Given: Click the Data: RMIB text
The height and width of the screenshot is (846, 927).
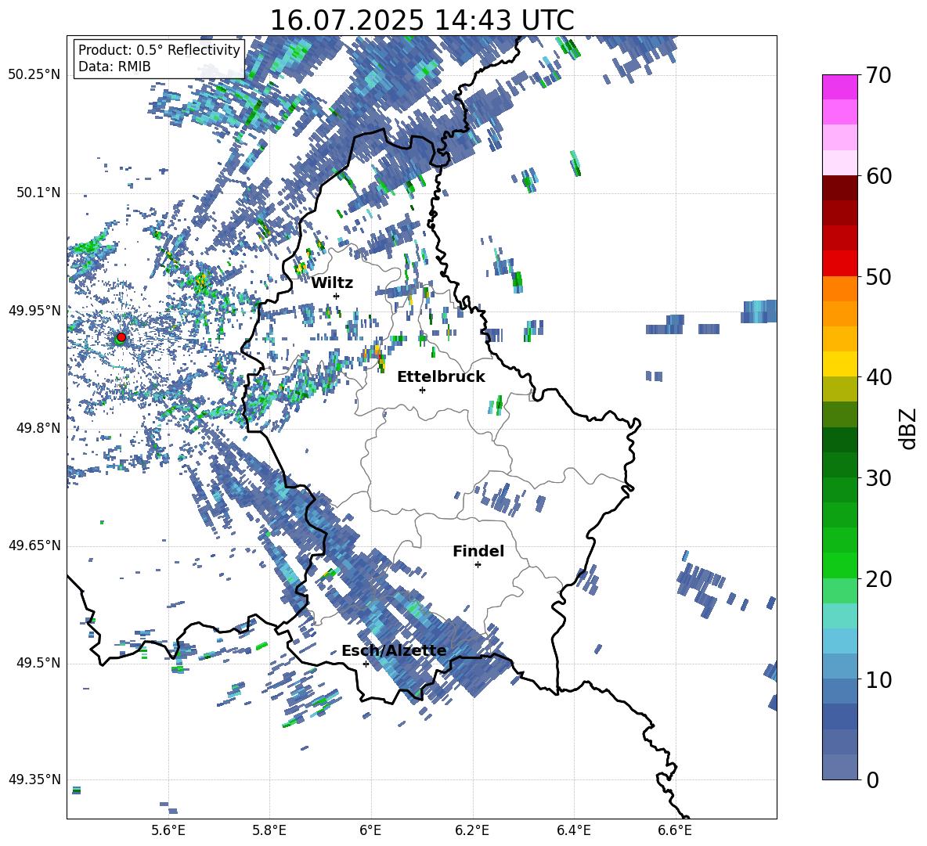Looking at the screenshot, I should [114, 67].
